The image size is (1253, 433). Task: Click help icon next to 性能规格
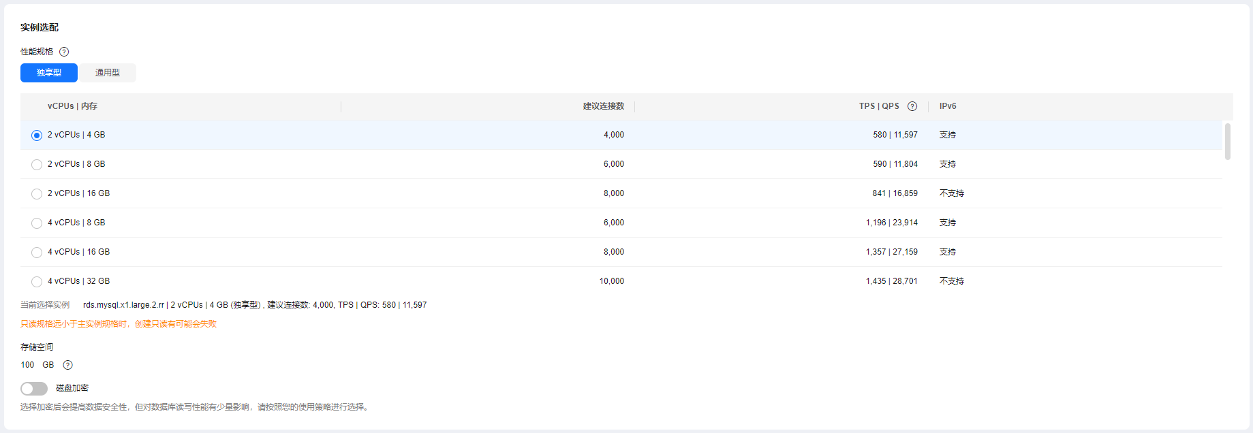tap(64, 52)
